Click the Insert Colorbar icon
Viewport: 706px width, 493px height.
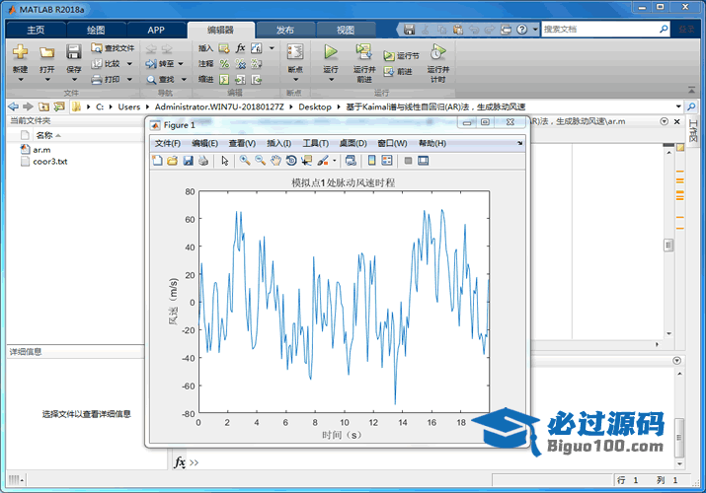pyautogui.click(x=371, y=161)
